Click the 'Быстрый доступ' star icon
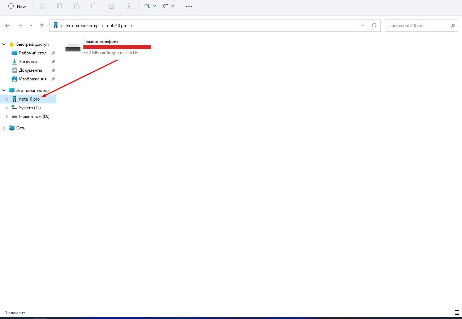462x319 pixels. pos(12,44)
